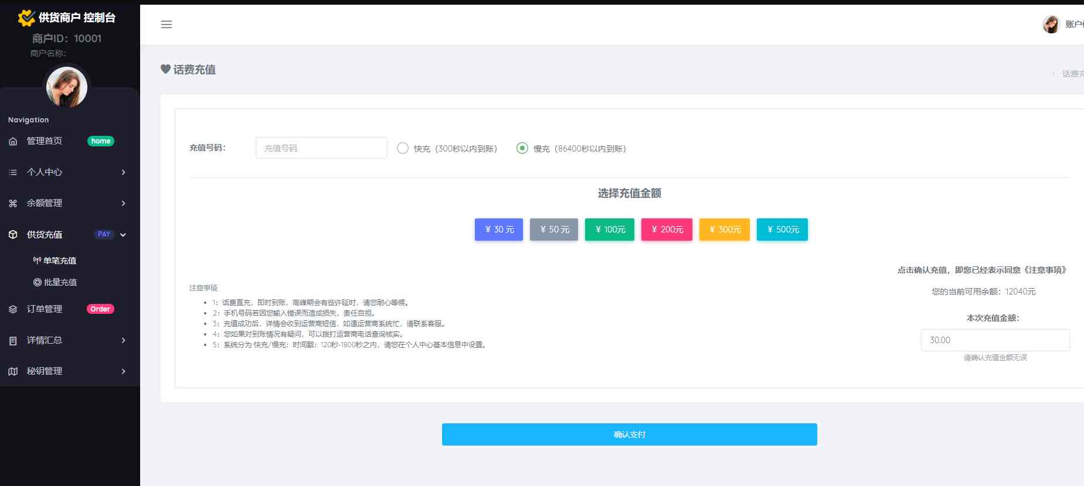Screen dimensions: 1084x486
Task: Click the map icon beside 秘钥管理
Action: pyautogui.click(x=13, y=371)
